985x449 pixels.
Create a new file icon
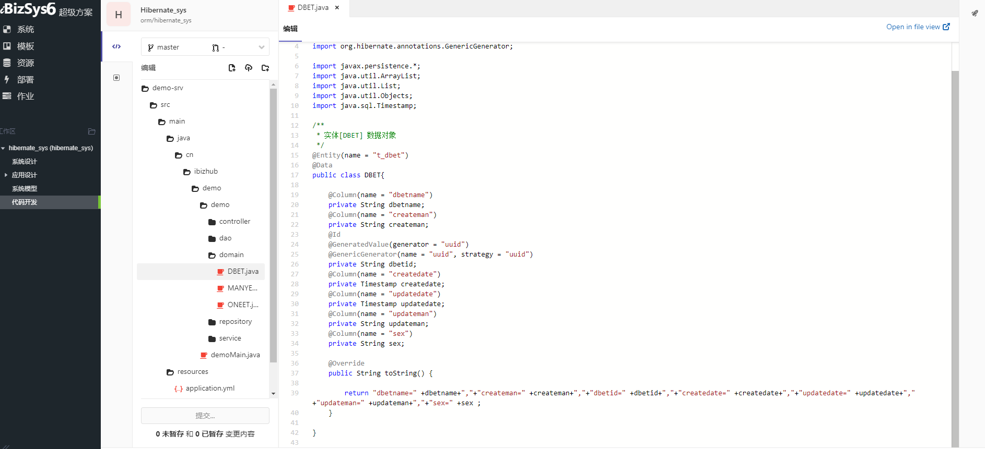point(232,68)
